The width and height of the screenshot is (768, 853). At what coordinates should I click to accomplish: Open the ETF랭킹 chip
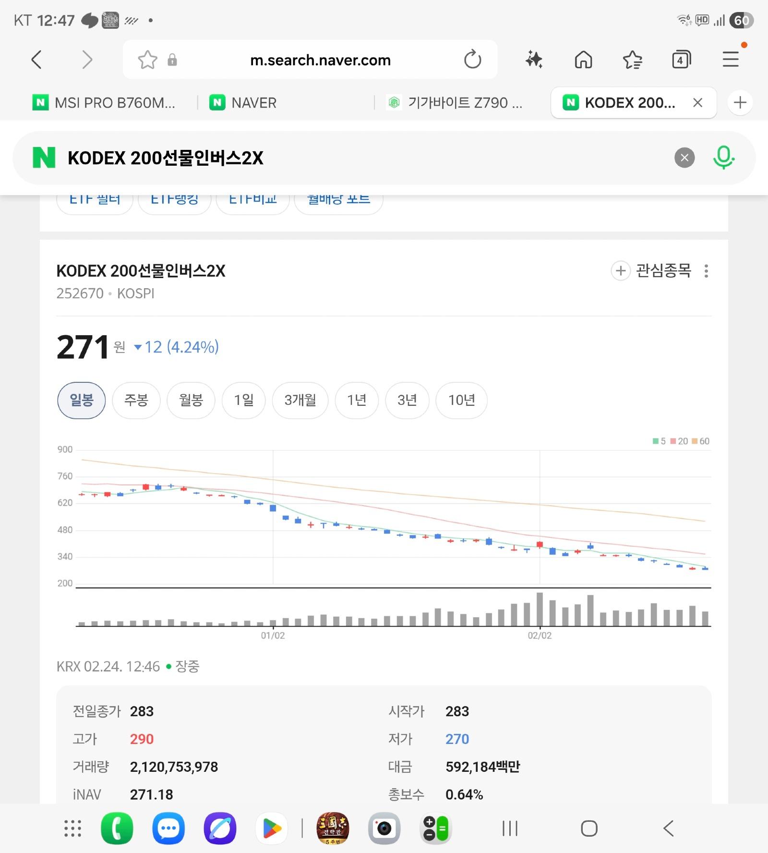click(175, 201)
